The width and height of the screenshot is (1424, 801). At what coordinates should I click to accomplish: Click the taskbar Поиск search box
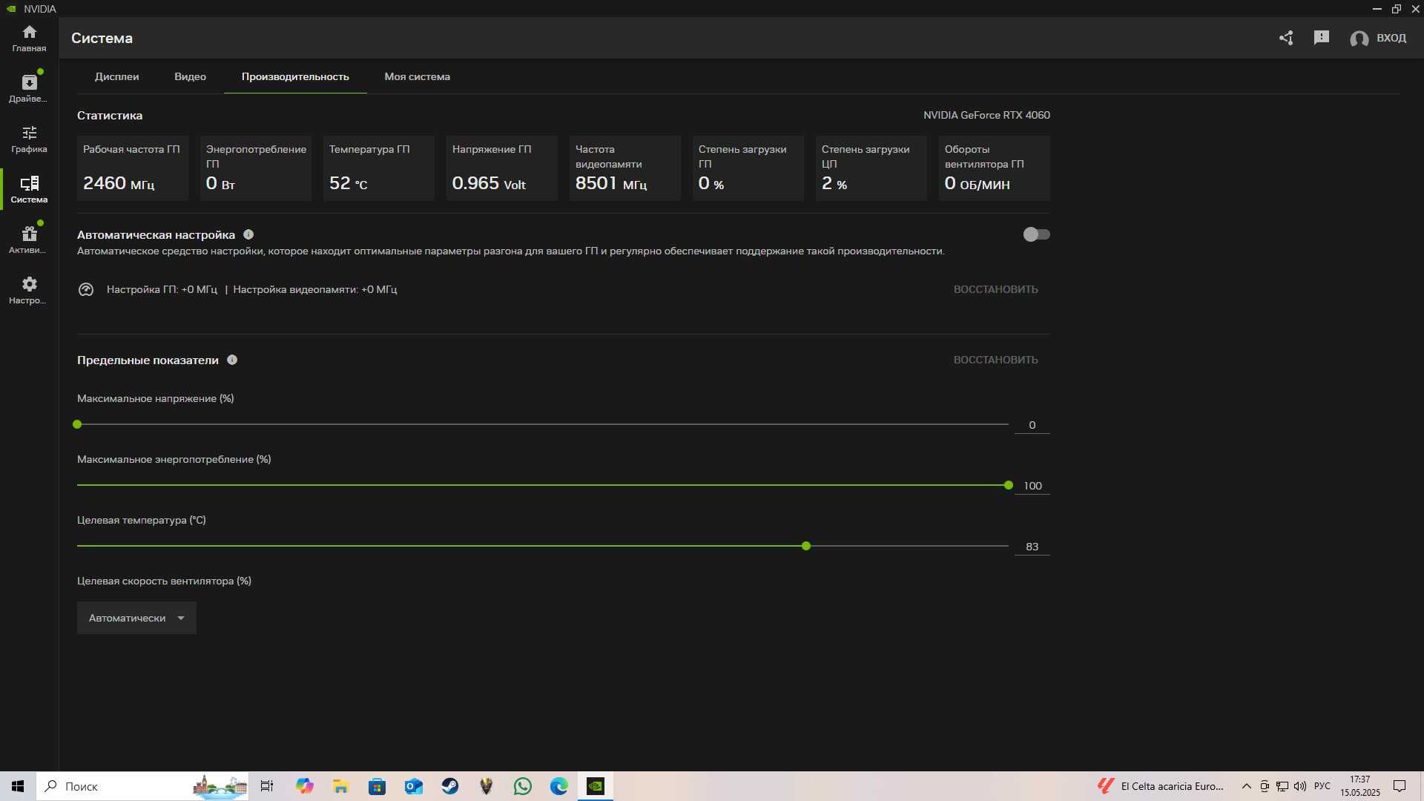[142, 786]
